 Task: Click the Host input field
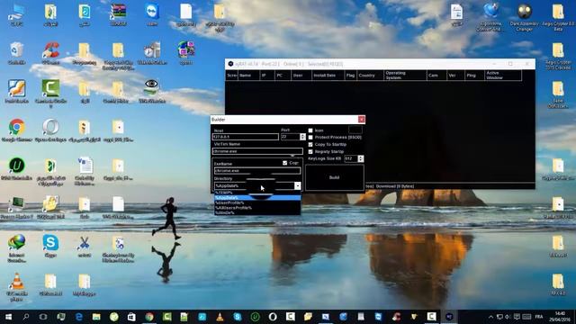(x=246, y=137)
